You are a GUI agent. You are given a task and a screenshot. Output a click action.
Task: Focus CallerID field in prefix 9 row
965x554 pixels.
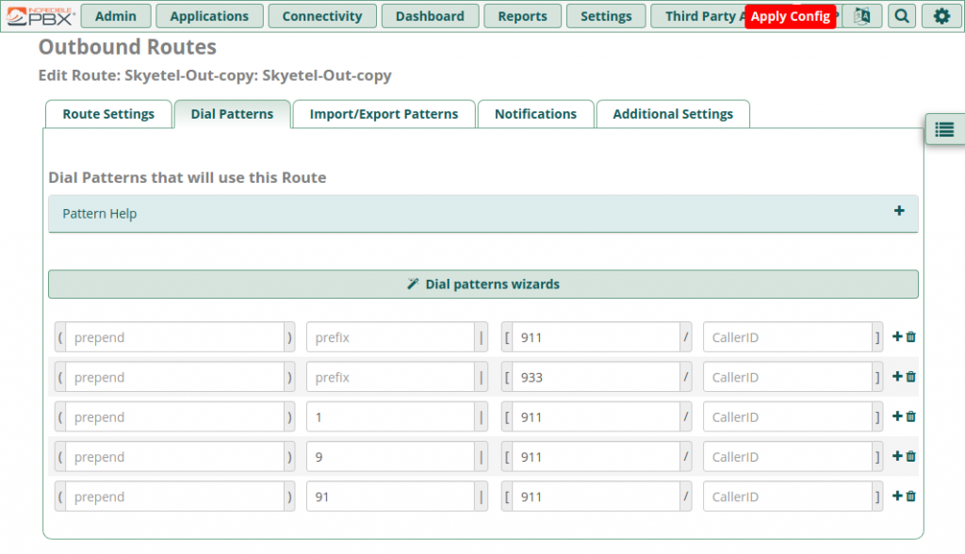788,457
